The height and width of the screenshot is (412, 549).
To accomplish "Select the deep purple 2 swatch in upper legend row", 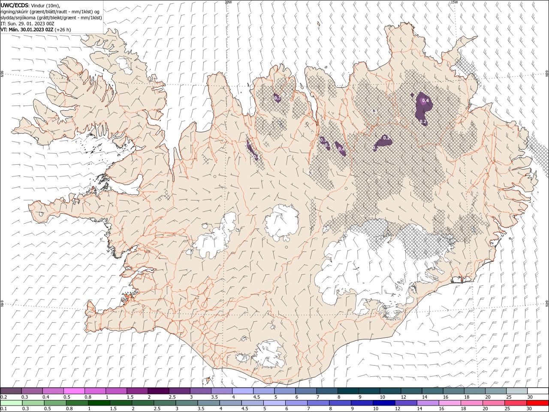I will click(x=158, y=391).
